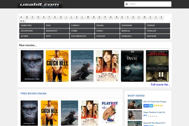Open the Comedy genre
The image size is (189, 126).
click(x=82, y=26)
